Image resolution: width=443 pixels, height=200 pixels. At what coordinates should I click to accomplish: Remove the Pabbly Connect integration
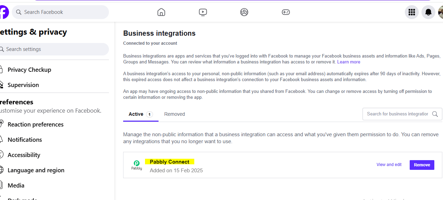tap(422, 165)
